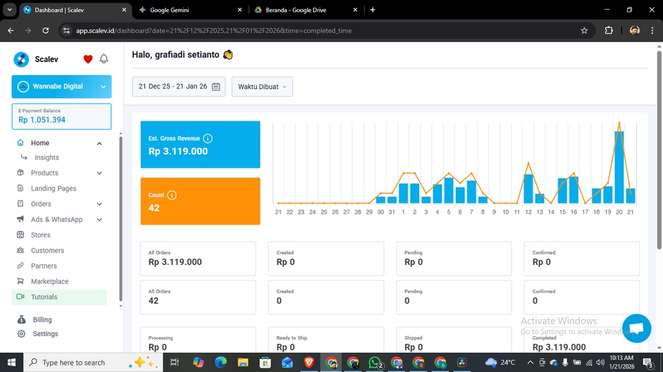This screenshot has width=663, height=372.
Task: Click the 21 Dec 25 - 21 Jan 26 date field
Action: click(179, 87)
